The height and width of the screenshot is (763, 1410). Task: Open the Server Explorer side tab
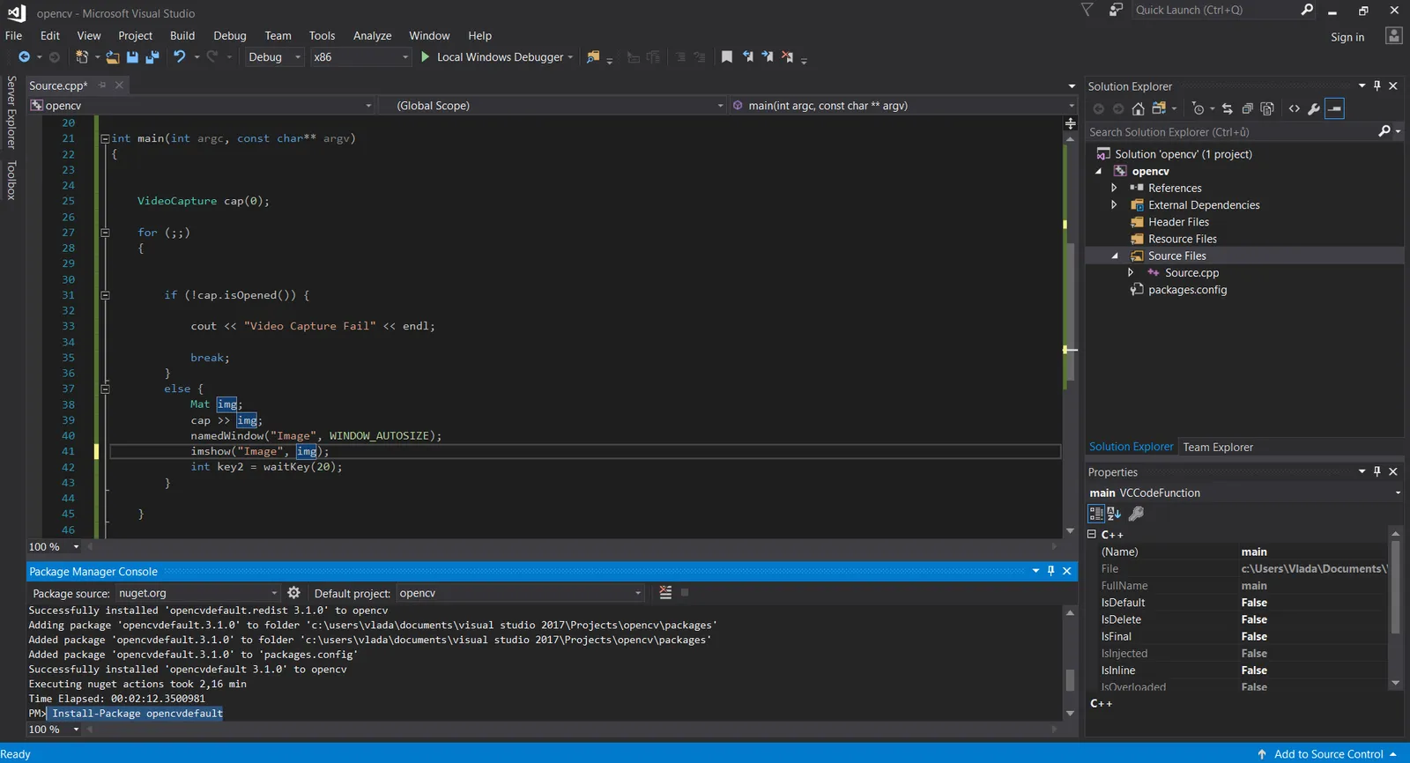(x=11, y=112)
